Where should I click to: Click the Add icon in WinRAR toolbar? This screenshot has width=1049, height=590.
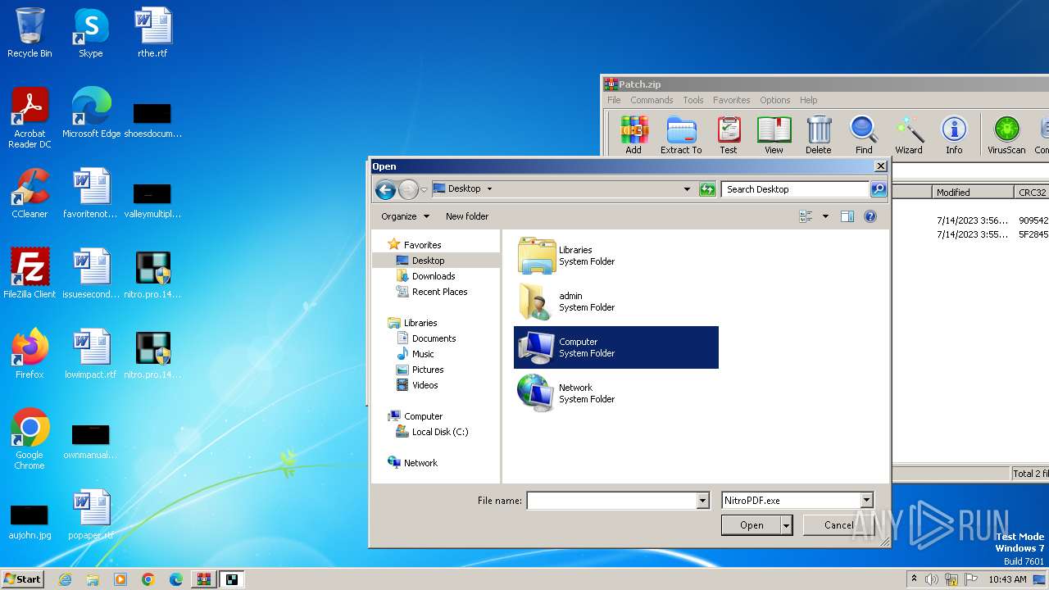point(633,134)
